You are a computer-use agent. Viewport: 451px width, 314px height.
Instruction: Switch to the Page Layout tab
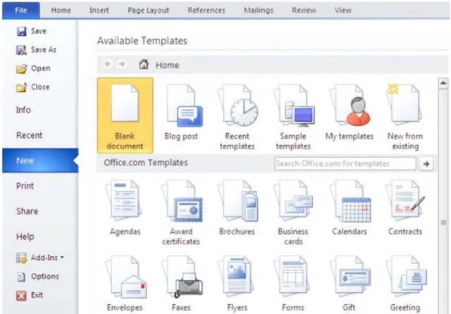tap(149, 11)
